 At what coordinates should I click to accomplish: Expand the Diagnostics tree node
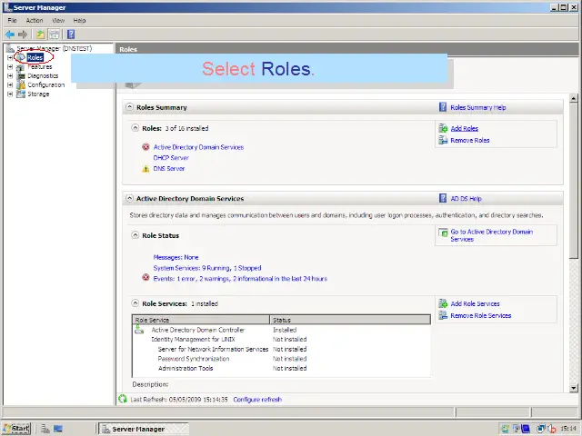(10, 76)
